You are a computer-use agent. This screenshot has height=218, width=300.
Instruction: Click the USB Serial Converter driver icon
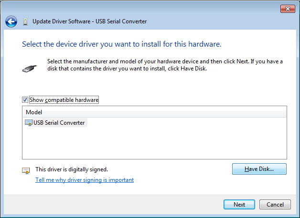tap(29, 123)
